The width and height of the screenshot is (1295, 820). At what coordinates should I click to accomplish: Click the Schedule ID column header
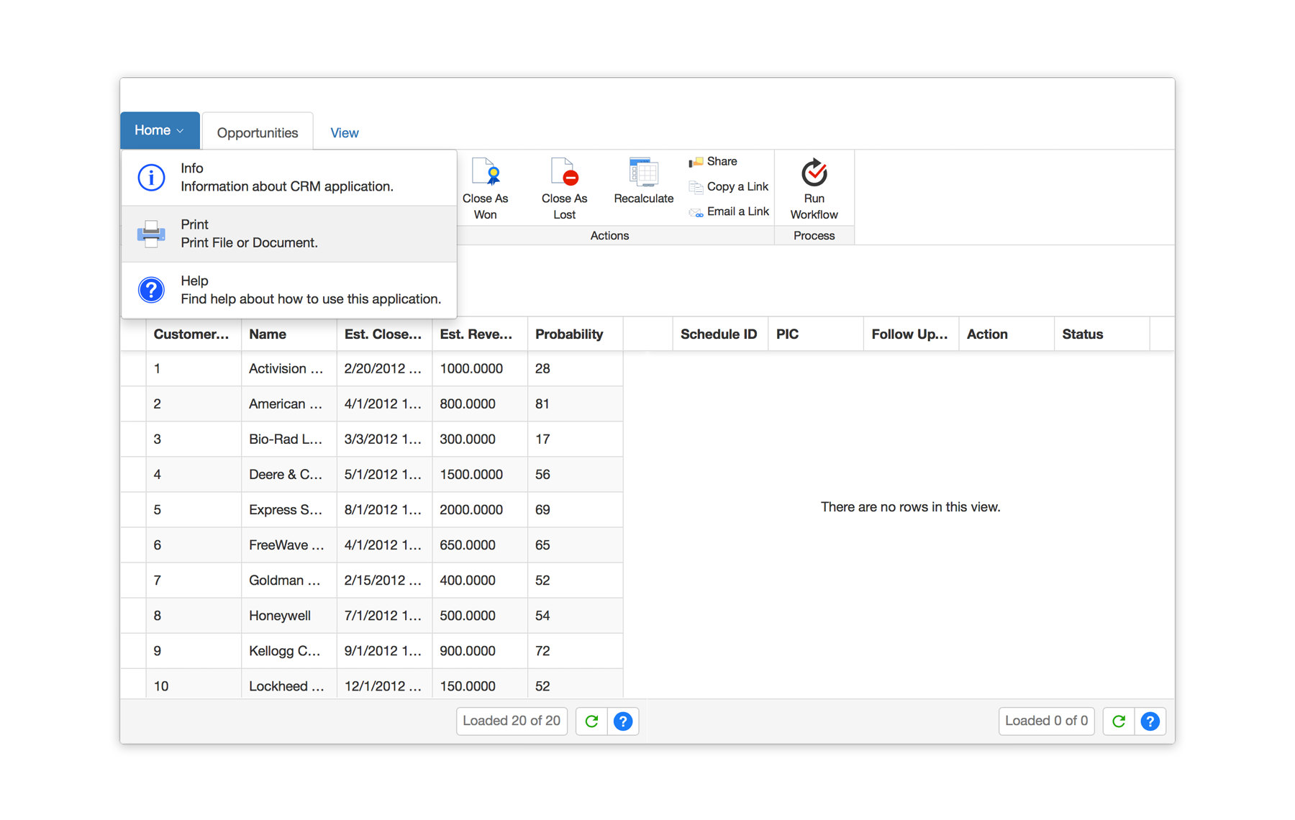718,334
